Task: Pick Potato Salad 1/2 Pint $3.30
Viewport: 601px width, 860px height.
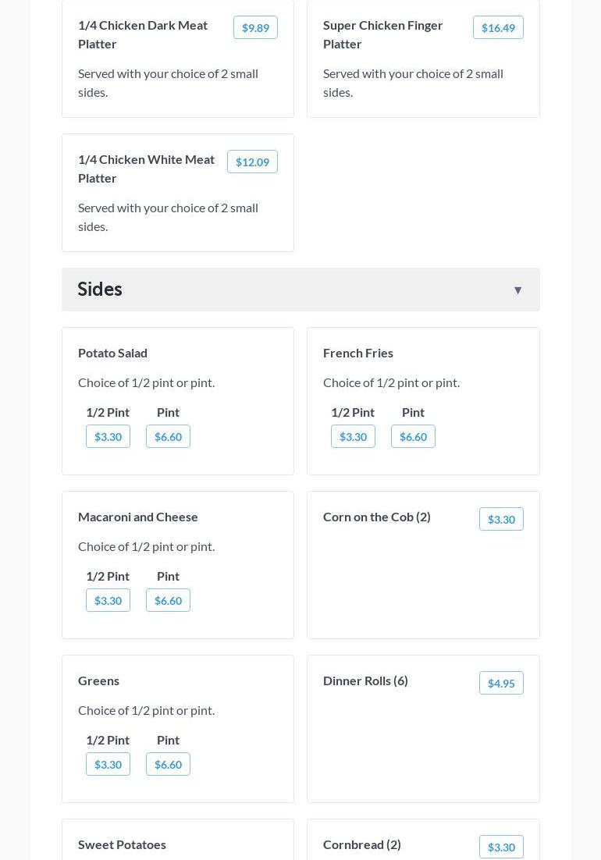Action: coord(108,437)
